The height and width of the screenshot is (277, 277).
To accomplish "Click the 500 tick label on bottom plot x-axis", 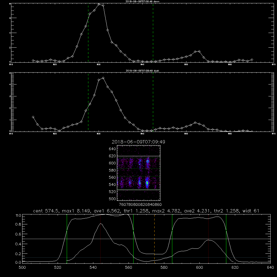I will 22,268.
